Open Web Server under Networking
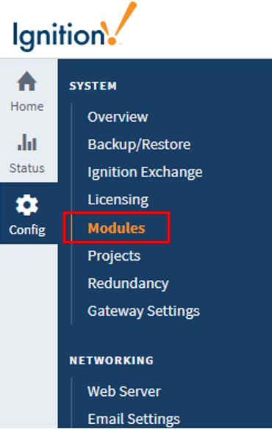Viewport: 272px width, 429px height. point(124,392)
